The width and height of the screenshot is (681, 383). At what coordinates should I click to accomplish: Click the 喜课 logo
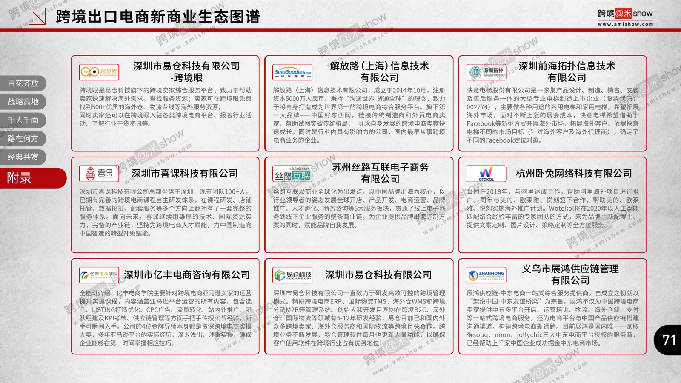[x=99, y=173]
